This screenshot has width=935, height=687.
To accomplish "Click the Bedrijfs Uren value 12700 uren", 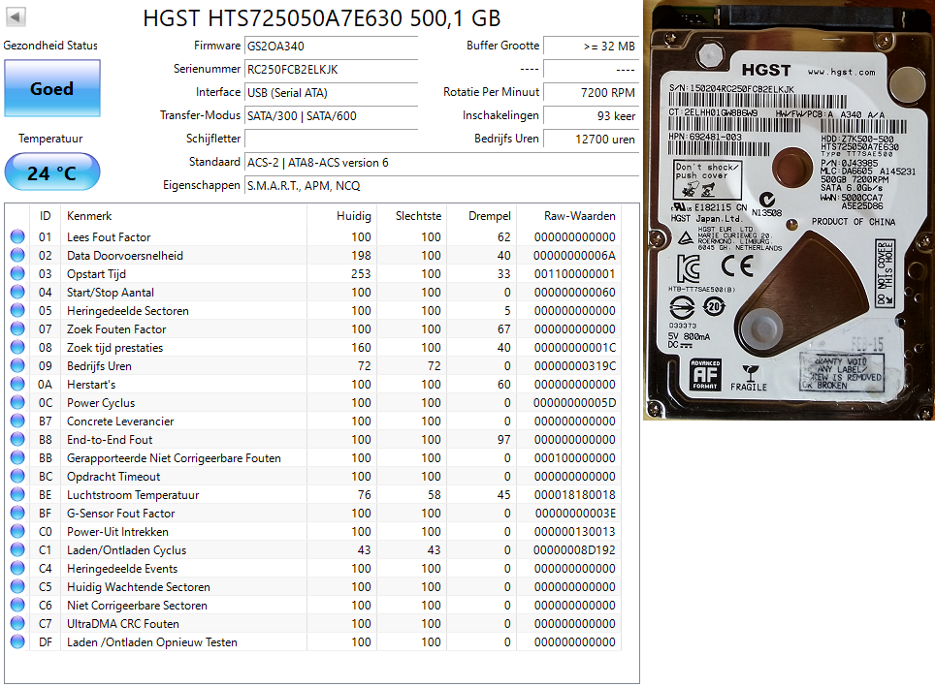I will tap(591, 140).
